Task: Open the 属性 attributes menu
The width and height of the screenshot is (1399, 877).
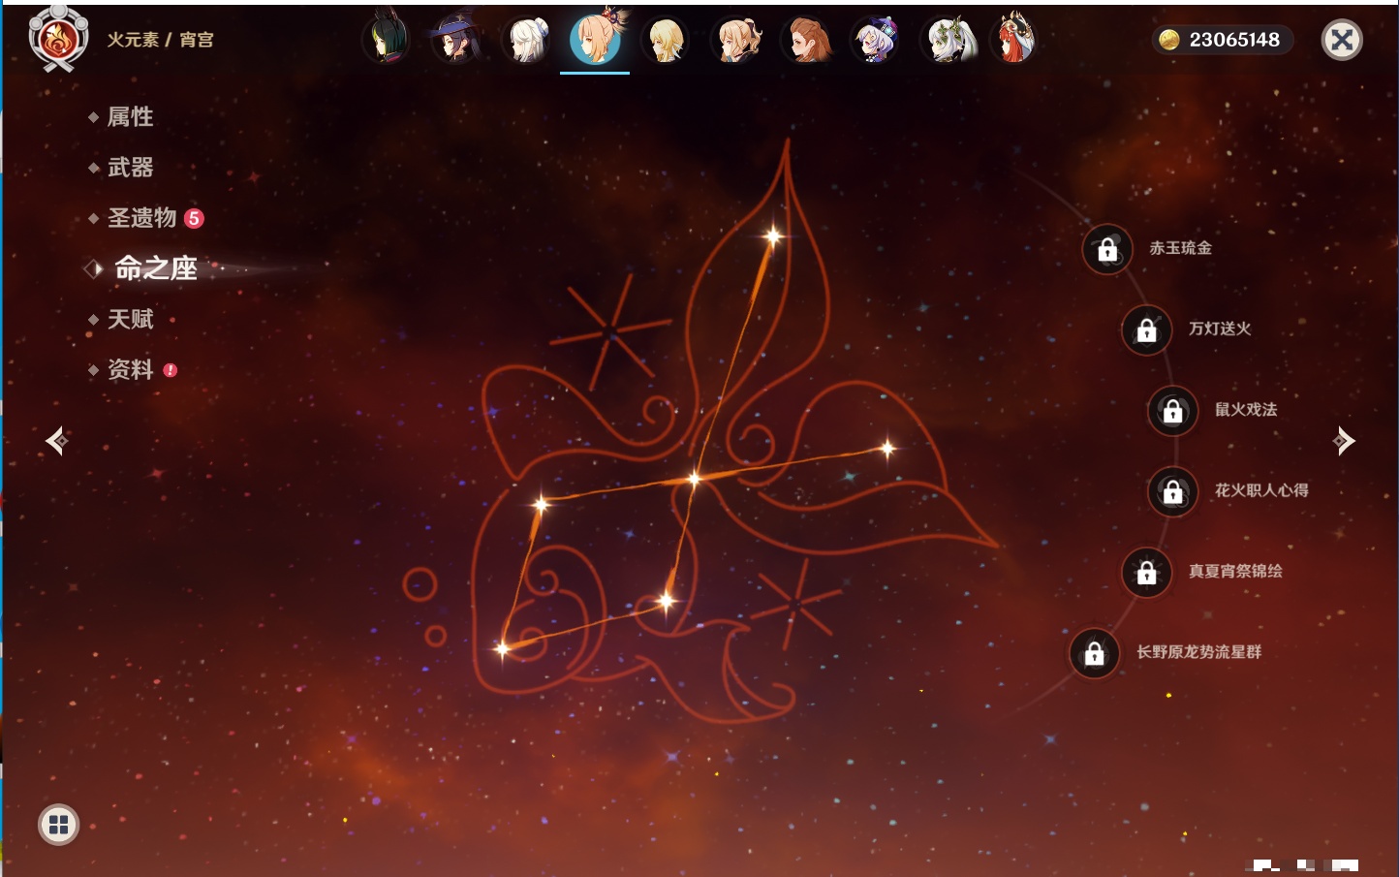Action: [130, 117]
